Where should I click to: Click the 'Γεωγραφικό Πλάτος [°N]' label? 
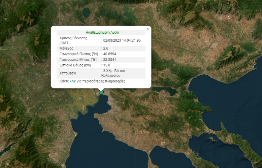79,54
